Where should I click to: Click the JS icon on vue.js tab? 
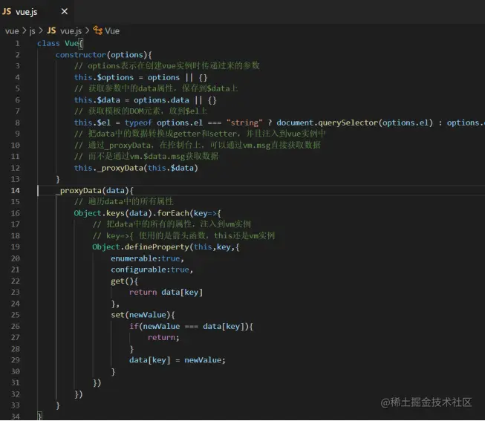click(x=7, y=12)
